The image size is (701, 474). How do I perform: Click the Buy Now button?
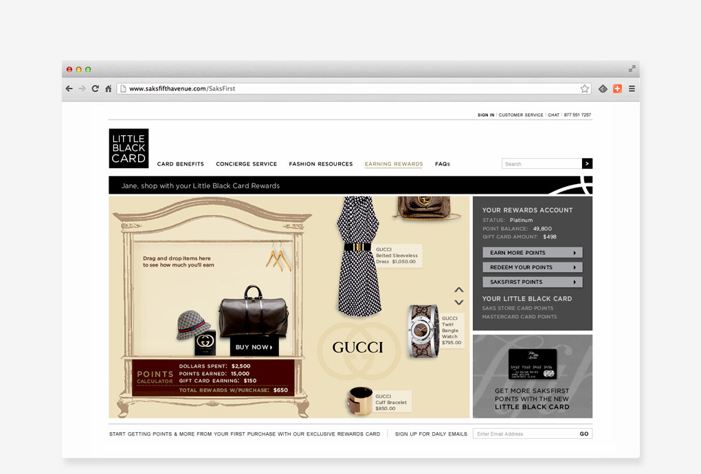coord(254,347)
